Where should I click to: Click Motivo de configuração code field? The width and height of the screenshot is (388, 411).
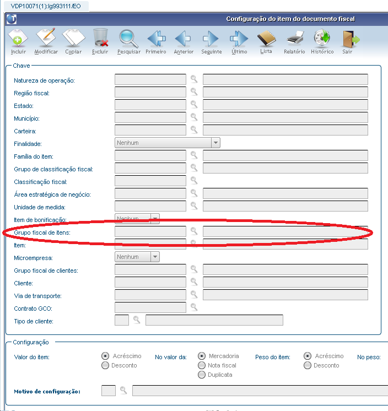click(x=108, y=391)
